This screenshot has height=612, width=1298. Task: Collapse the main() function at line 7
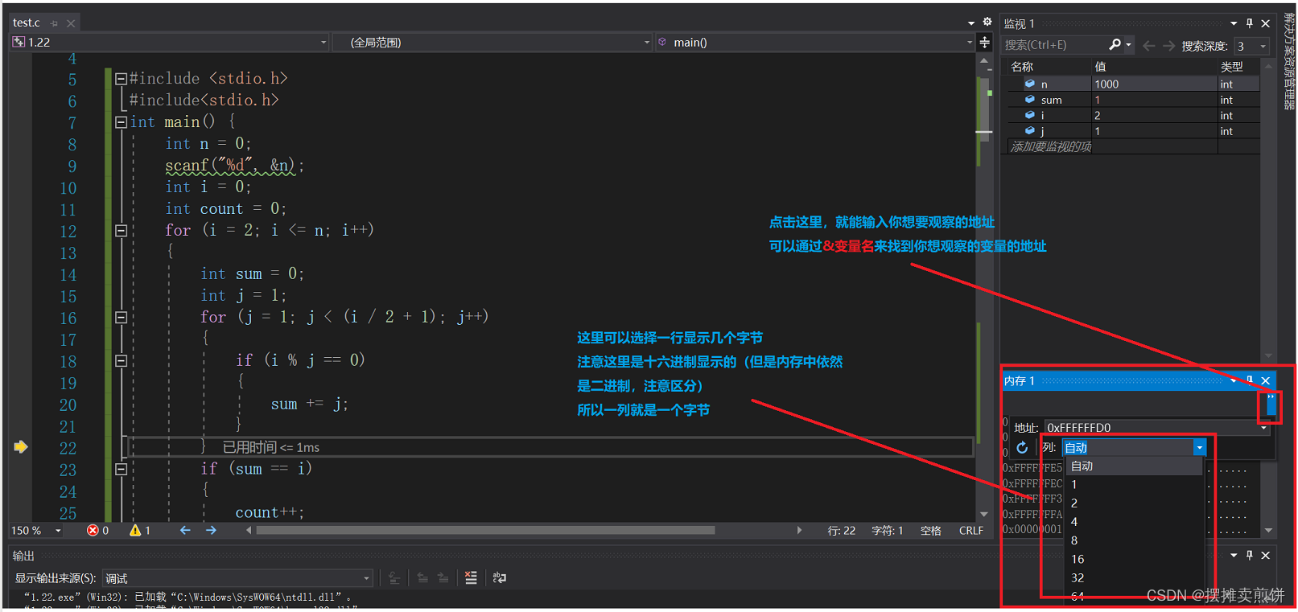coord(121,122)
